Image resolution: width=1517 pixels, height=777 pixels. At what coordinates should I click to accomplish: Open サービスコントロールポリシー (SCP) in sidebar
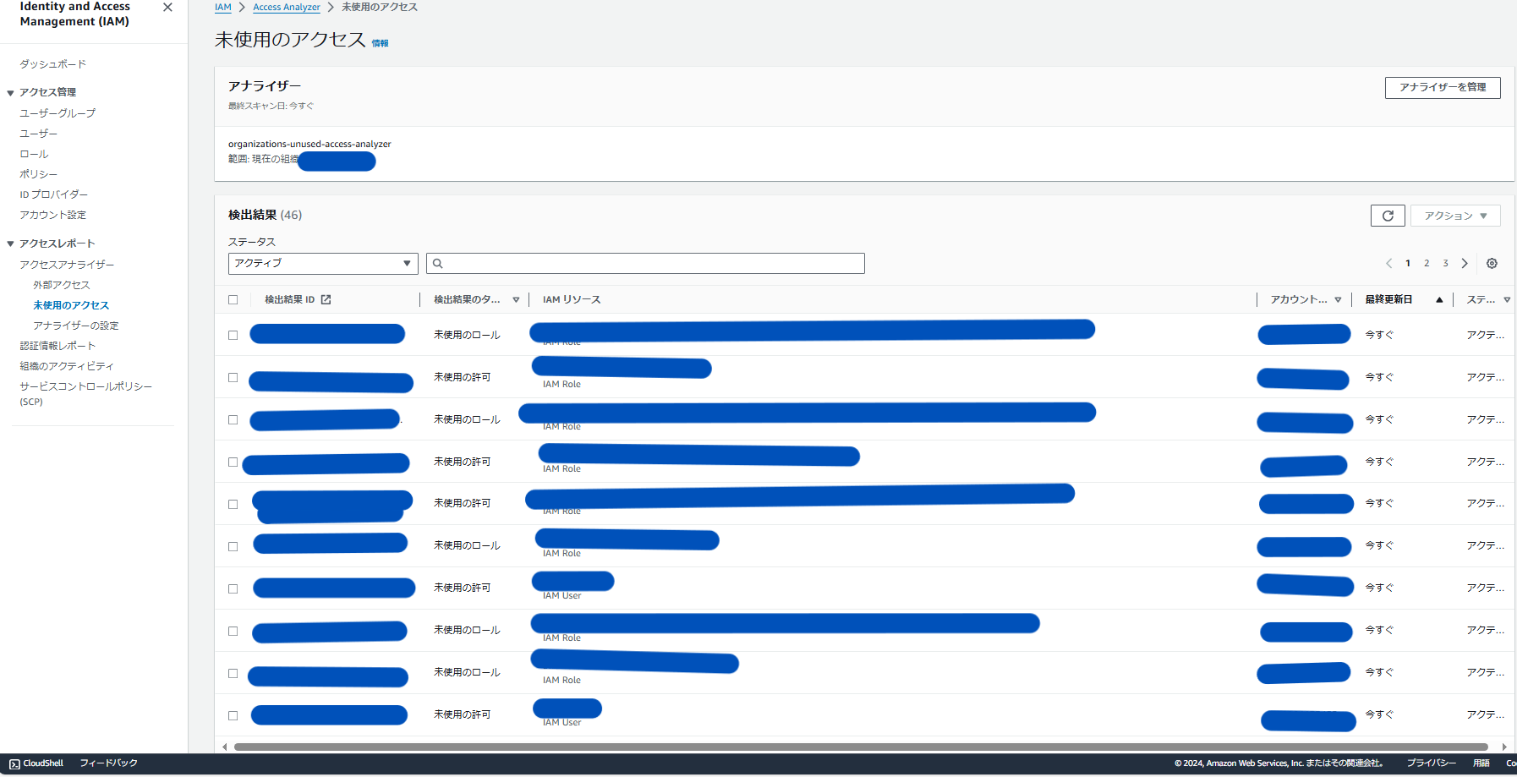pyautogui.click(x=85, y=393)
